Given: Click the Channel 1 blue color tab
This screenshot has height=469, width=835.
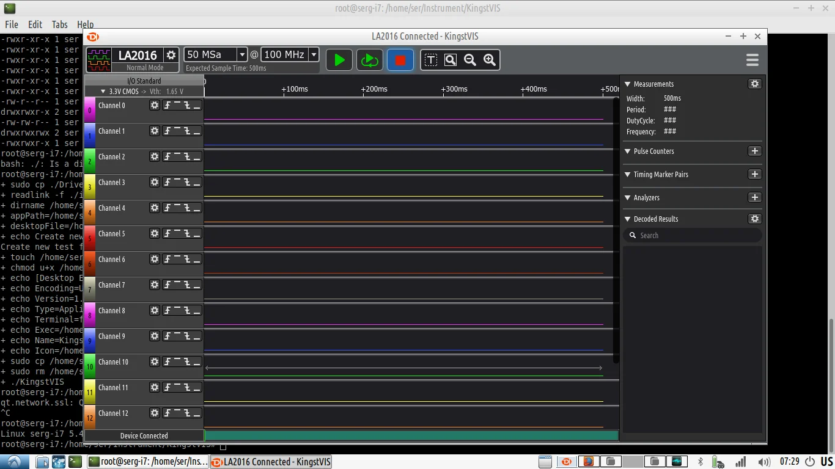Looking at the screenshot, I should [90, 136].
